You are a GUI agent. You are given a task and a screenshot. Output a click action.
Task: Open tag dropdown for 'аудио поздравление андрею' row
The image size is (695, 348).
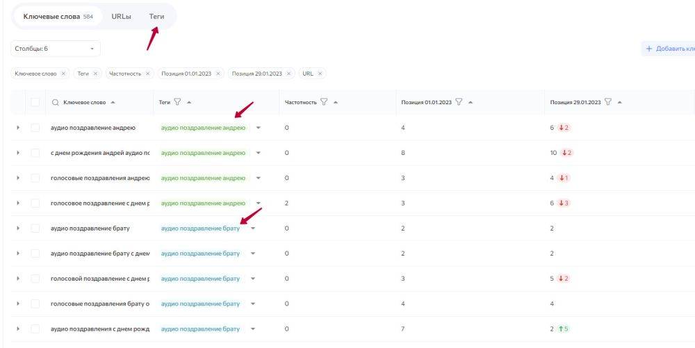(x=259, y=128)
